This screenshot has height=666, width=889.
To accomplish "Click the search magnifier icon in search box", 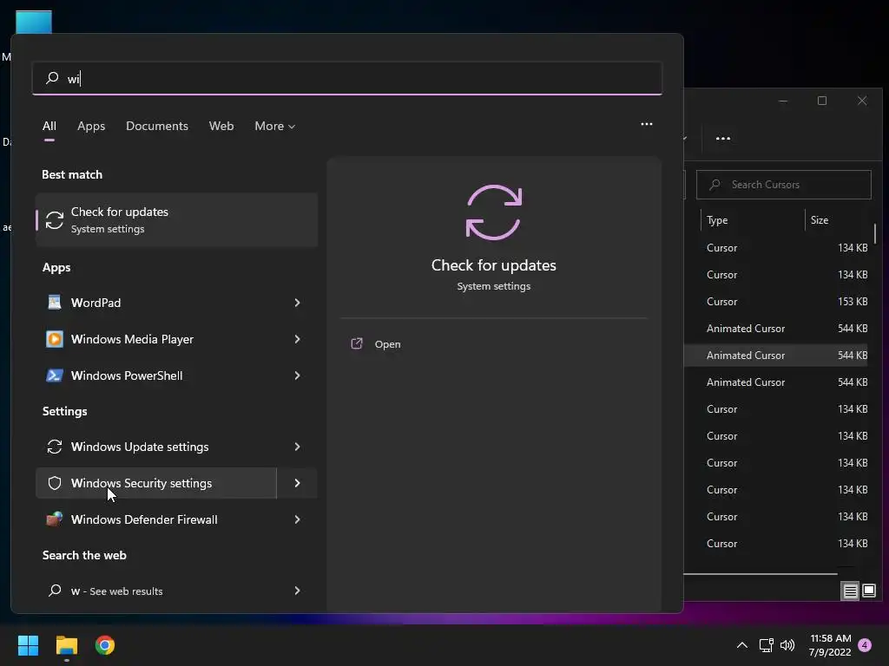I will point(52,77).
